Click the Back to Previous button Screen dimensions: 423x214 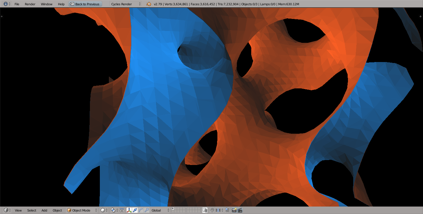pyautogui.click(x=85, y=4)
